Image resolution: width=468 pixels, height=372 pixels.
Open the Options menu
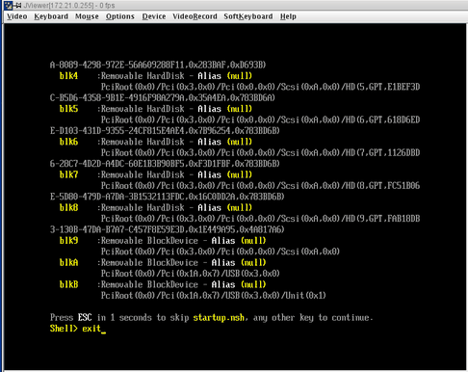coord(120,16)
